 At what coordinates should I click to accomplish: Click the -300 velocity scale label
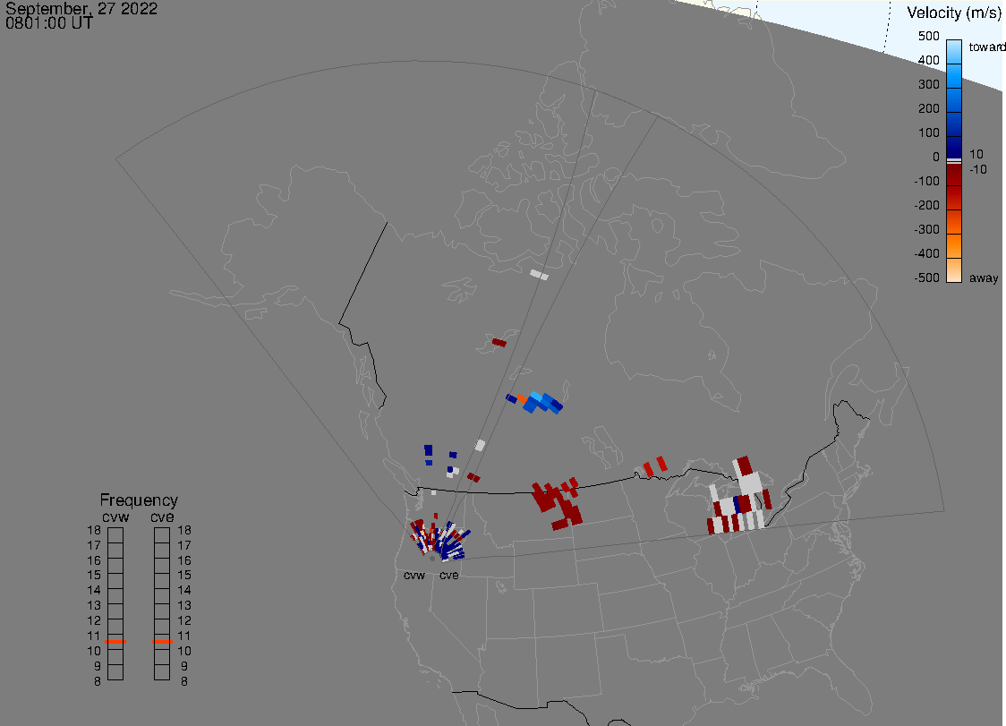pos(926,229)
